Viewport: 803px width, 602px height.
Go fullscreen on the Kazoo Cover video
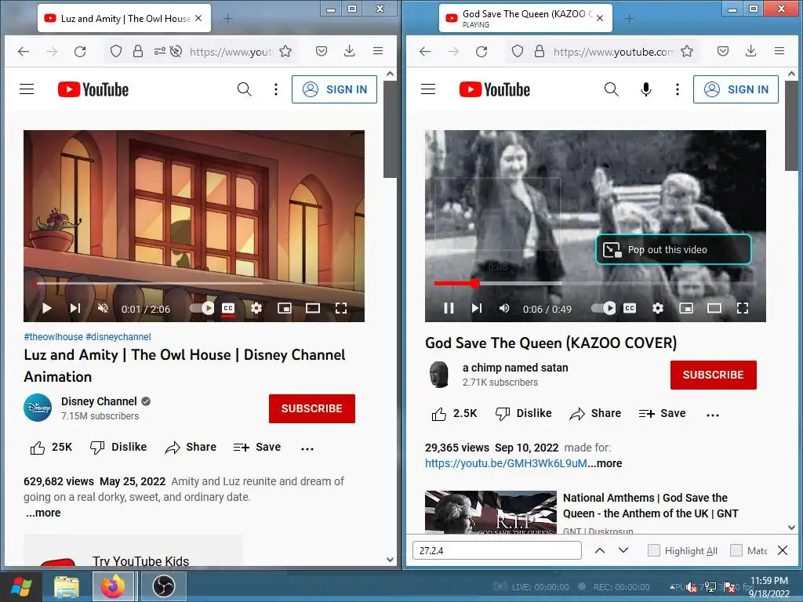coord(743,308)
